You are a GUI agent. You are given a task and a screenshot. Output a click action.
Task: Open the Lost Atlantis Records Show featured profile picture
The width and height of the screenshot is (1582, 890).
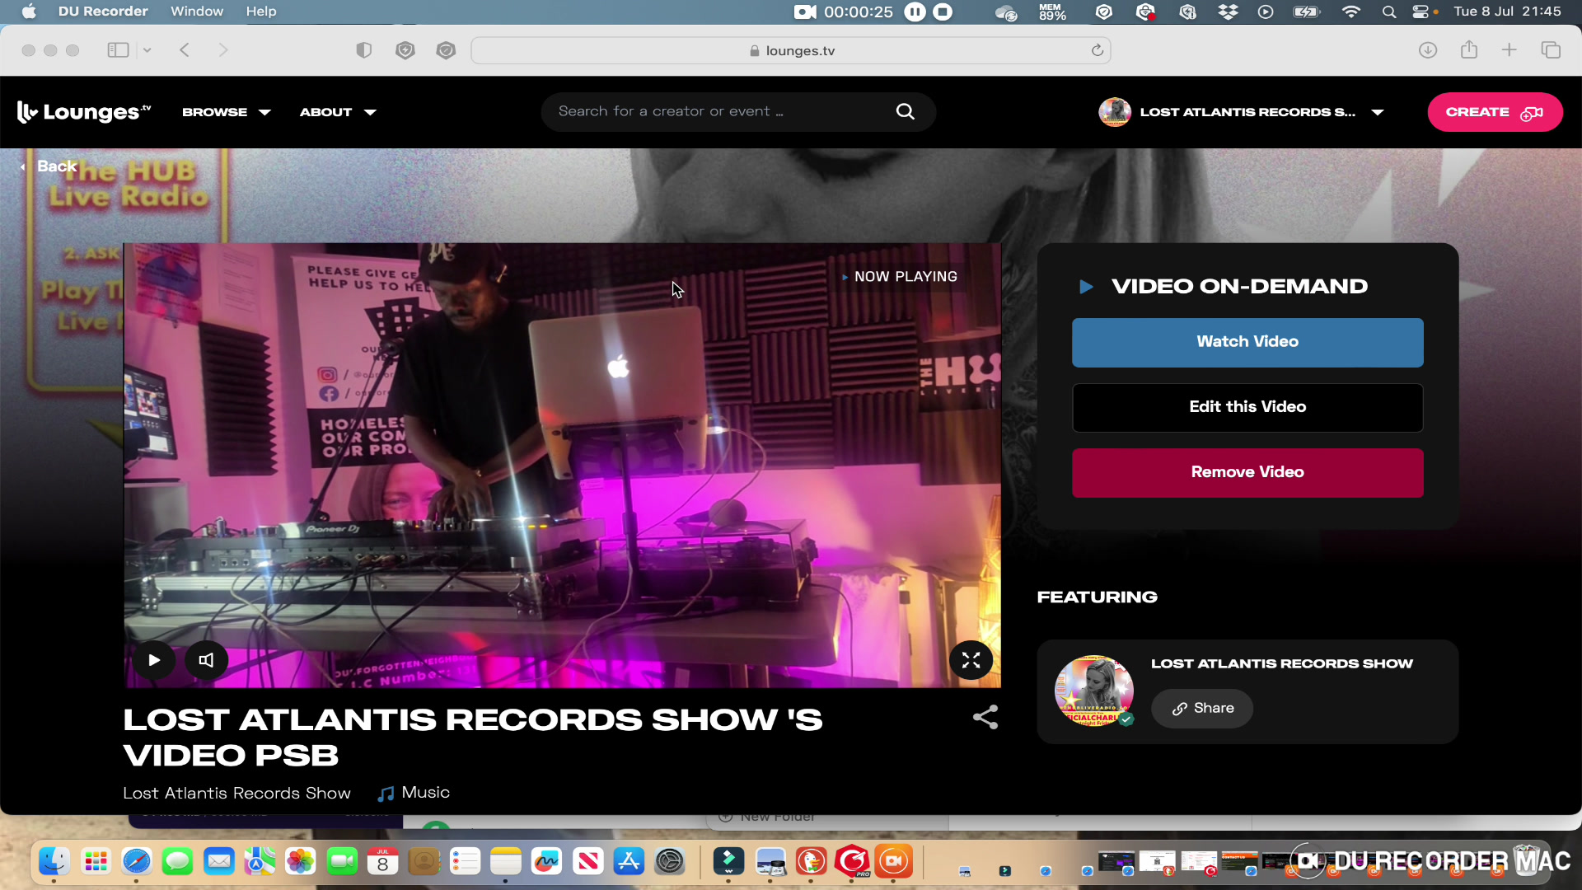coord(1094,691)
